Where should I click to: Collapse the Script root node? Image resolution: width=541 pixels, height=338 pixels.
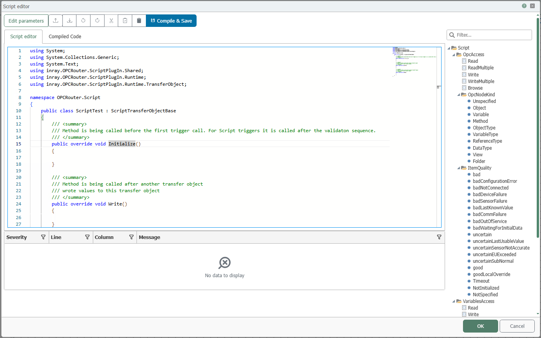pos(449,48)
